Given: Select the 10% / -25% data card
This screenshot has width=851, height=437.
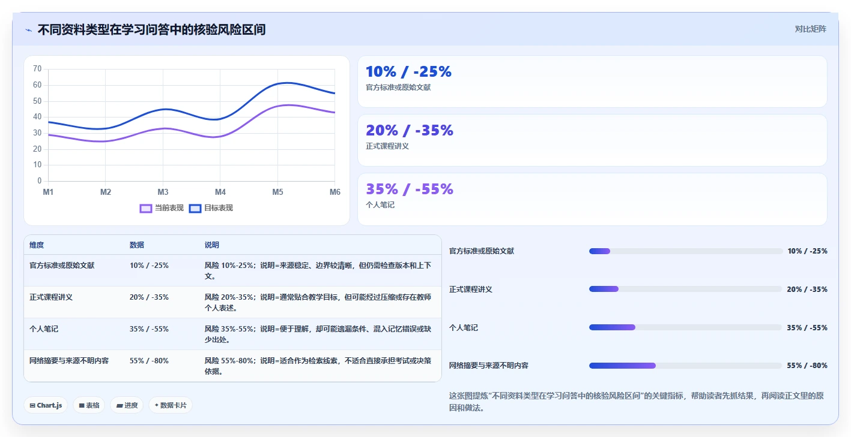Looking at the screenshot, I should pyautogui.click(x=592, y=82).
